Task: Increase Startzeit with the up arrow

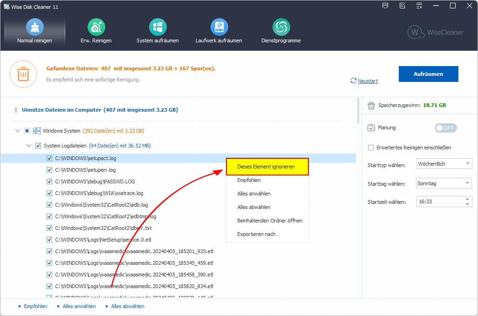Action: [467, 199]
